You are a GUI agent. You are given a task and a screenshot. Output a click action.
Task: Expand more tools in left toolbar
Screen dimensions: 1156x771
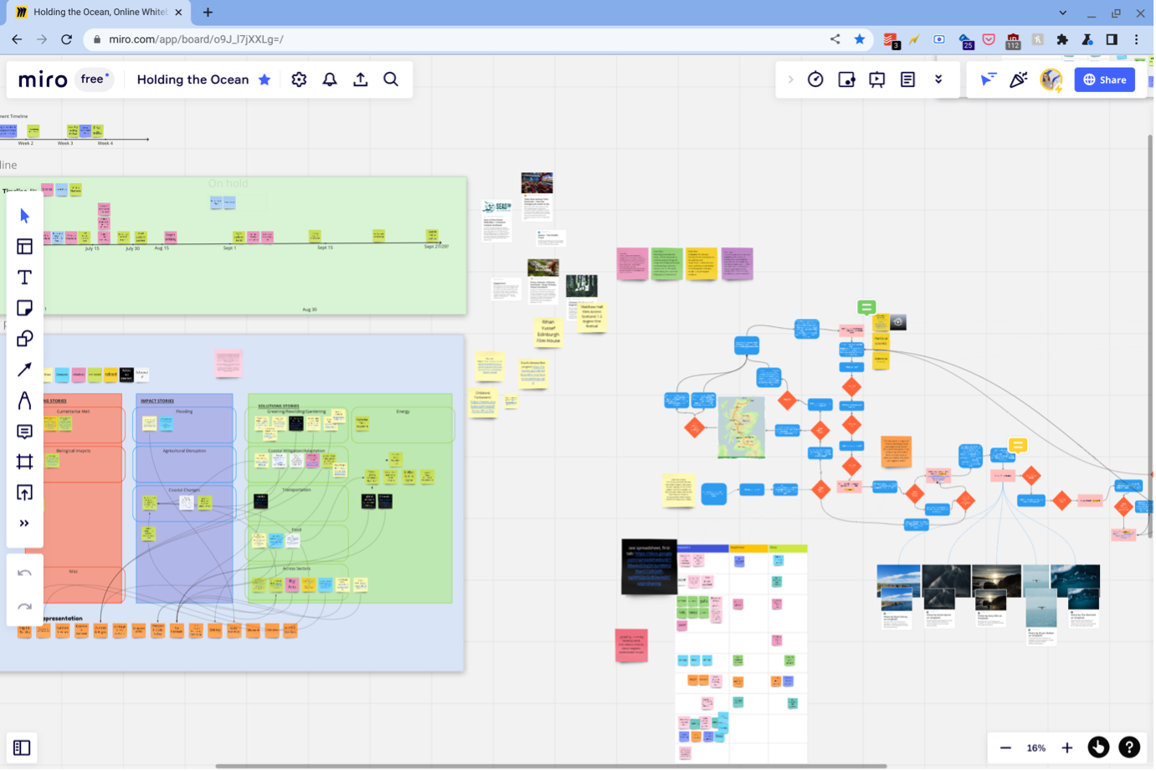pyautogui.click(x=24, y=523)
